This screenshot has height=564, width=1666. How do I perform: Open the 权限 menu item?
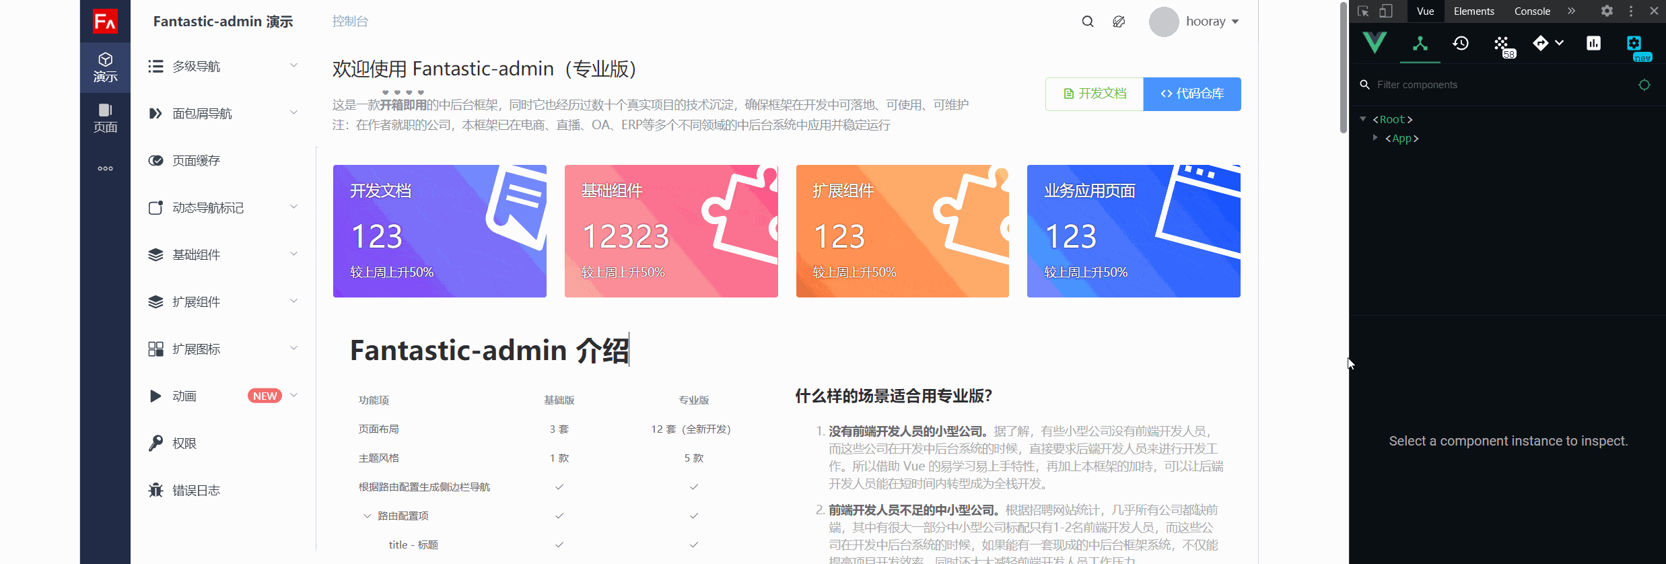point(223,443)
